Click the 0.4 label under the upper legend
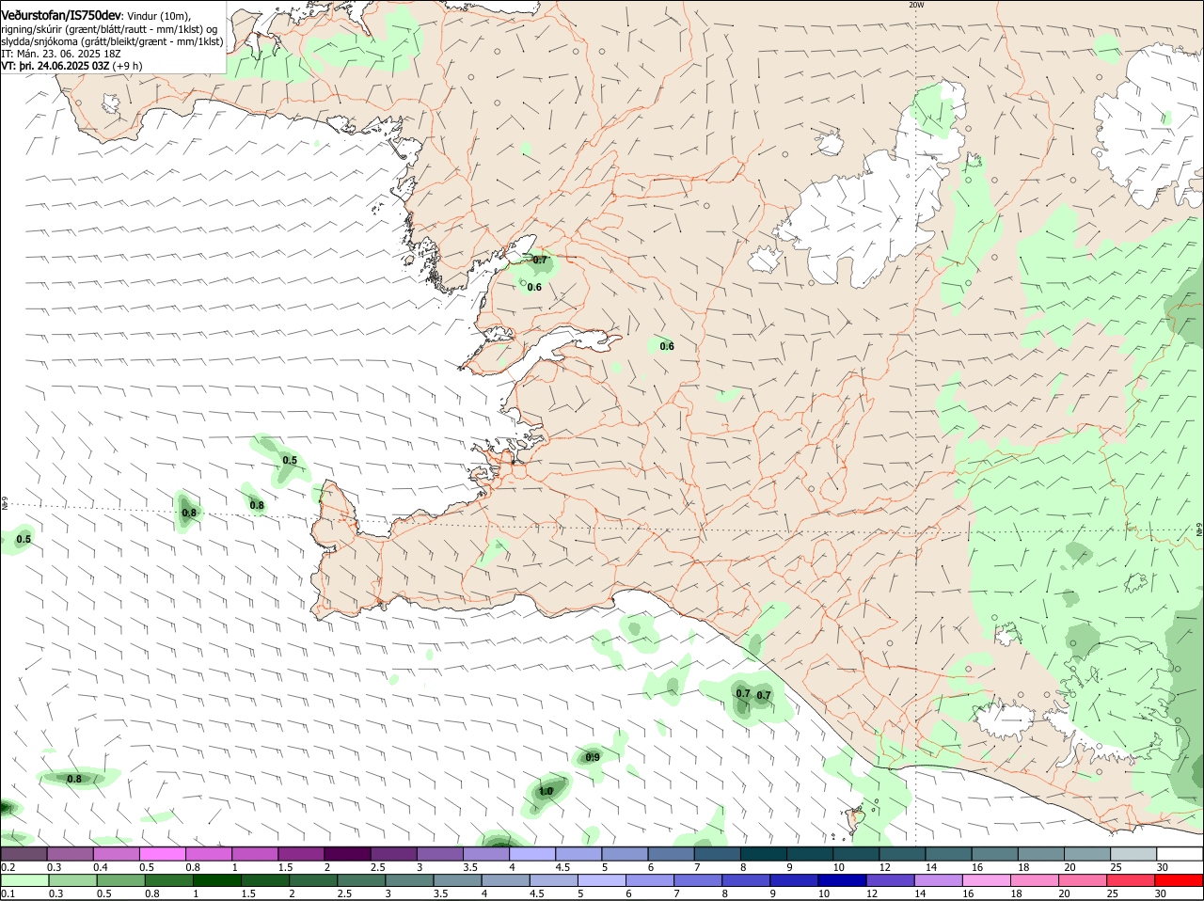The width and height of the screenshot is (1204, 901). (101, 867)
